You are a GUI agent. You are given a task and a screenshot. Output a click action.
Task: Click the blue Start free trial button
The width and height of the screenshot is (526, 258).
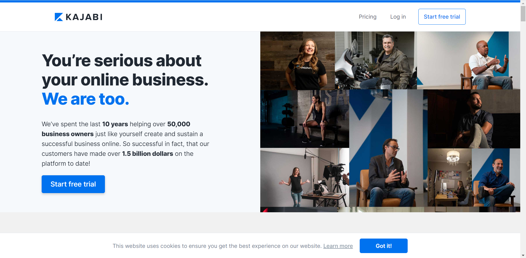tap(73, 184)
